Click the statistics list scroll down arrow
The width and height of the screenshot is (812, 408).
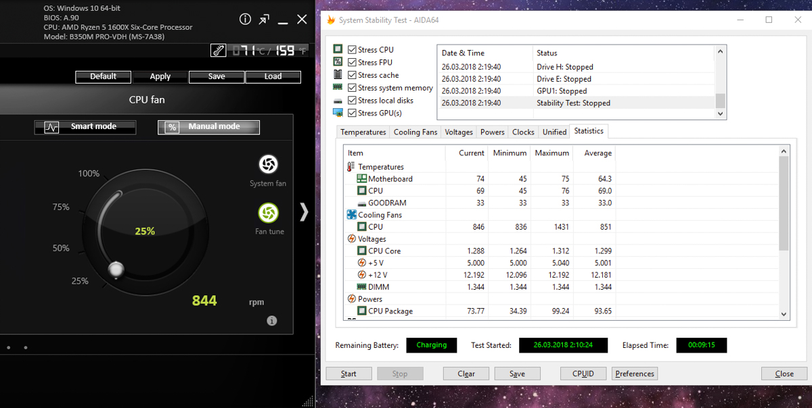[784, 314]
